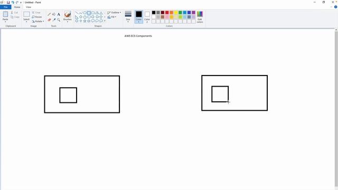Select Color 2 background button
This screenshot has width=338, height=190.
tap(147, 16)
